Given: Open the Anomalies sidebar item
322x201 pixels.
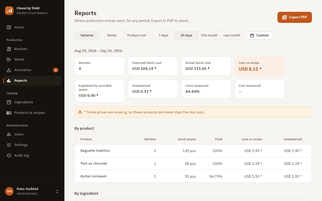Looking at the screenshot, I should click(32, 70).
